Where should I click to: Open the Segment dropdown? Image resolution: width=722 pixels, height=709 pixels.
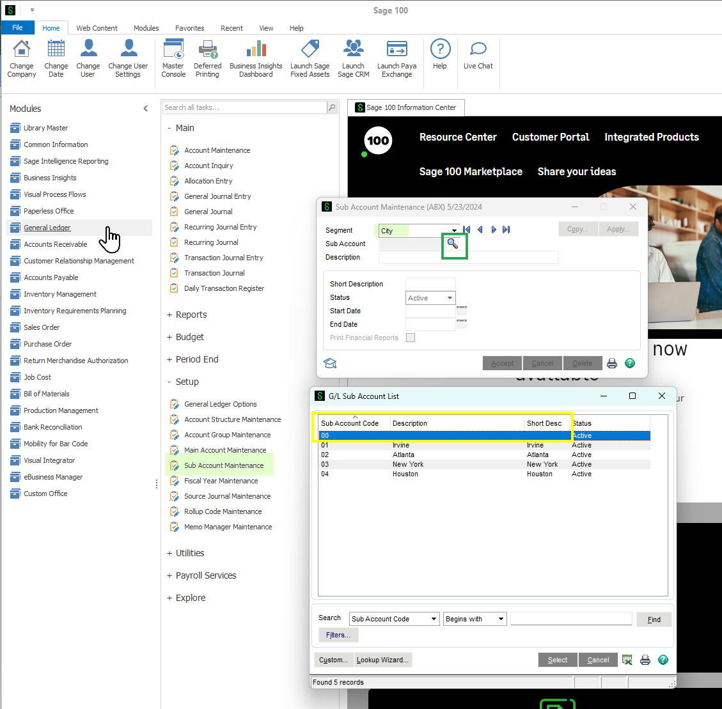click(454, 230)
